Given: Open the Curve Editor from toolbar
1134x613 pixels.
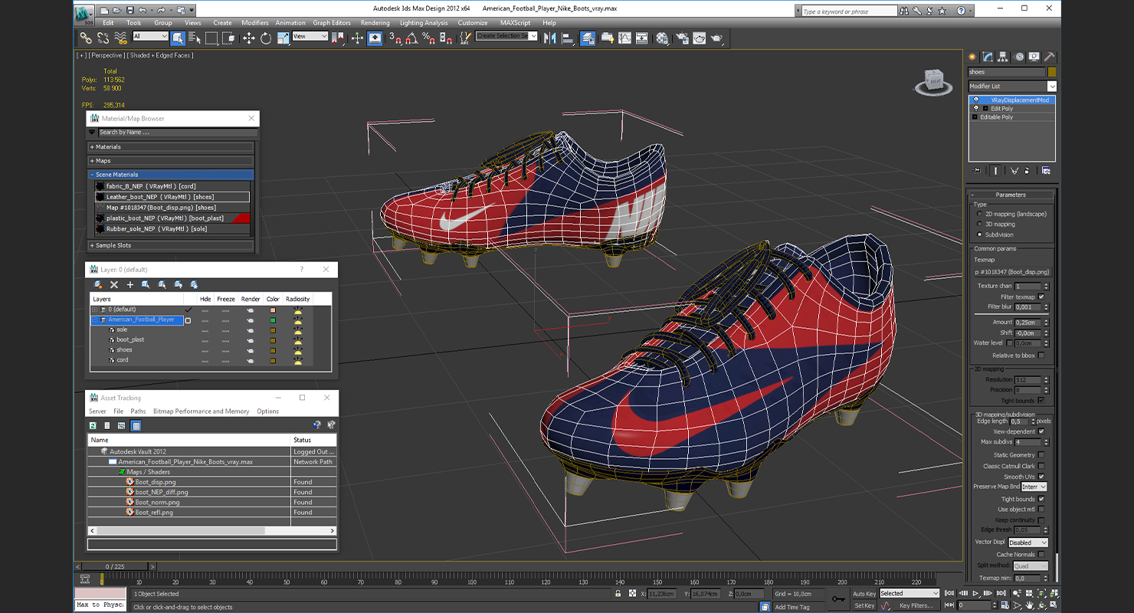Looking at the screenshot, I should point(624,38).
